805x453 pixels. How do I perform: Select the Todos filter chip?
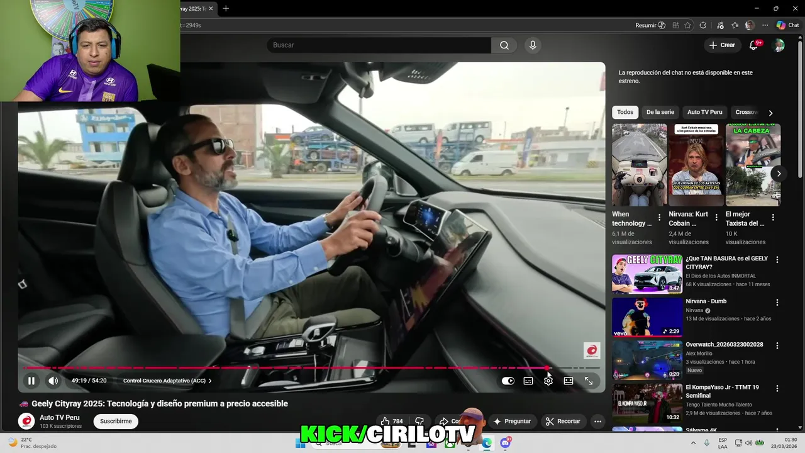pyautogui.click(x=625, y=112)
